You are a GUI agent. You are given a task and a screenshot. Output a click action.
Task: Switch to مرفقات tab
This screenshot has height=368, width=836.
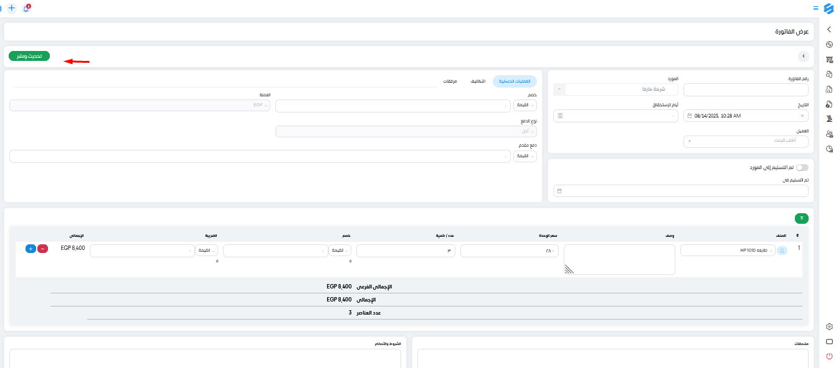[x=450, y=81]
